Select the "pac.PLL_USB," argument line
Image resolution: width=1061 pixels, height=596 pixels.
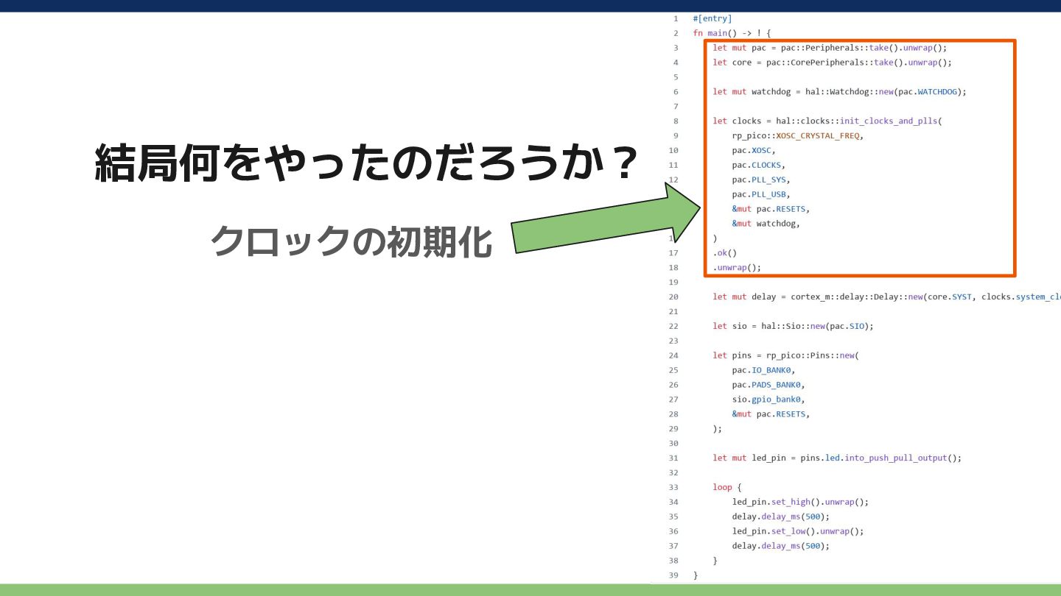[x=761, y=194]
